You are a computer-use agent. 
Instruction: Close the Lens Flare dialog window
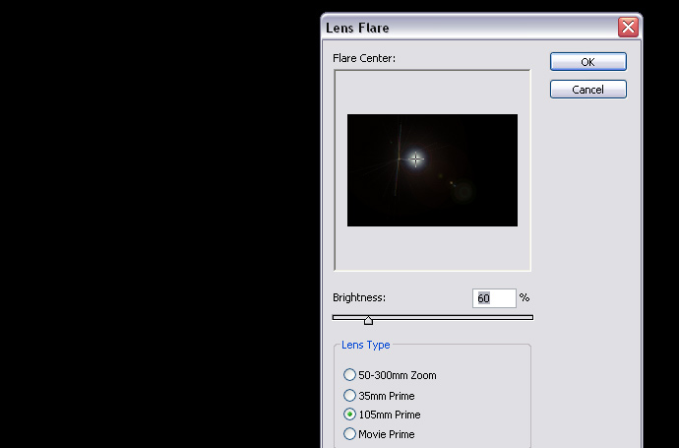(628, 28)
